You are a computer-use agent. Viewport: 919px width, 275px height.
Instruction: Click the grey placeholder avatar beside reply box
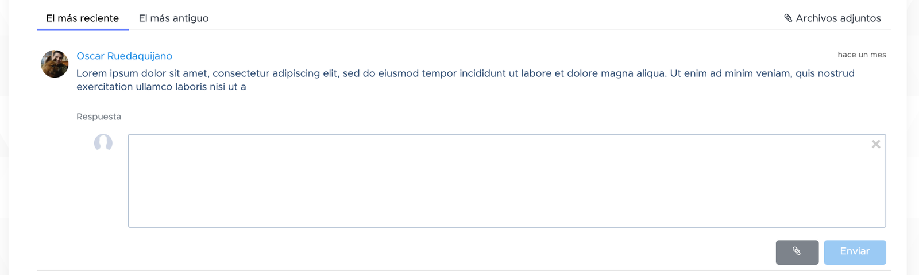(103, 142)
